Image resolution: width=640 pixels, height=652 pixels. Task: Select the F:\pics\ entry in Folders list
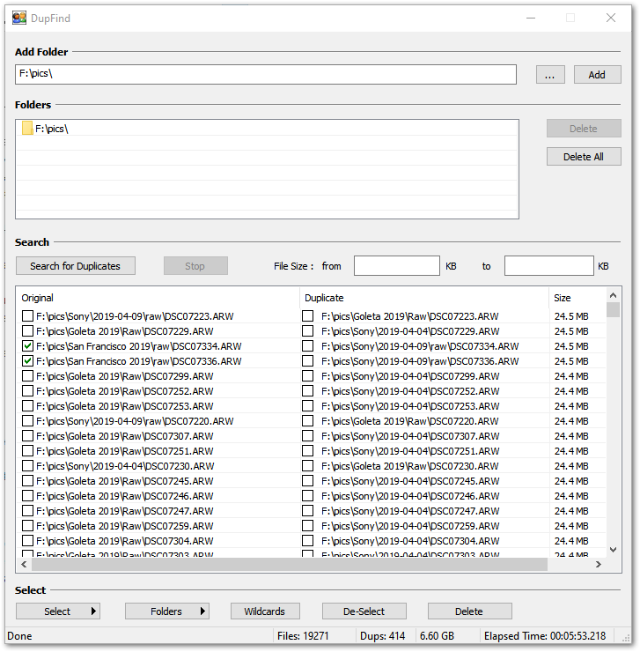point(52,129)
